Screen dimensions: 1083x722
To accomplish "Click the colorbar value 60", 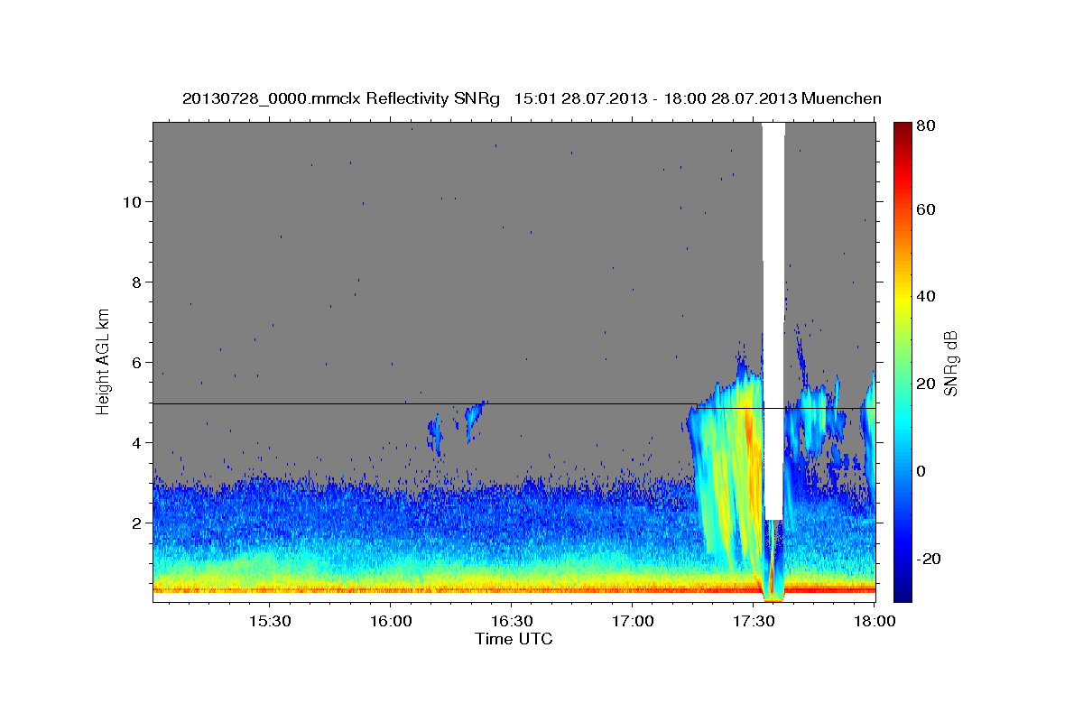I will (928, 209).
